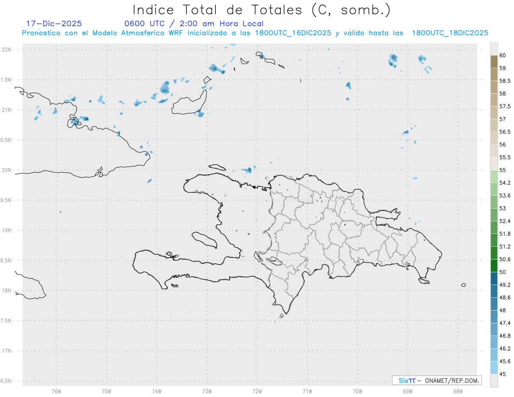Click the '53.6' value on the color scale

pos(505,196)
